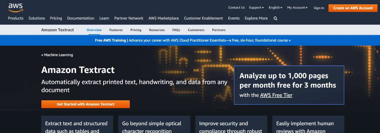
Task: Switch to the Customers tab
Action: (196, 30)
